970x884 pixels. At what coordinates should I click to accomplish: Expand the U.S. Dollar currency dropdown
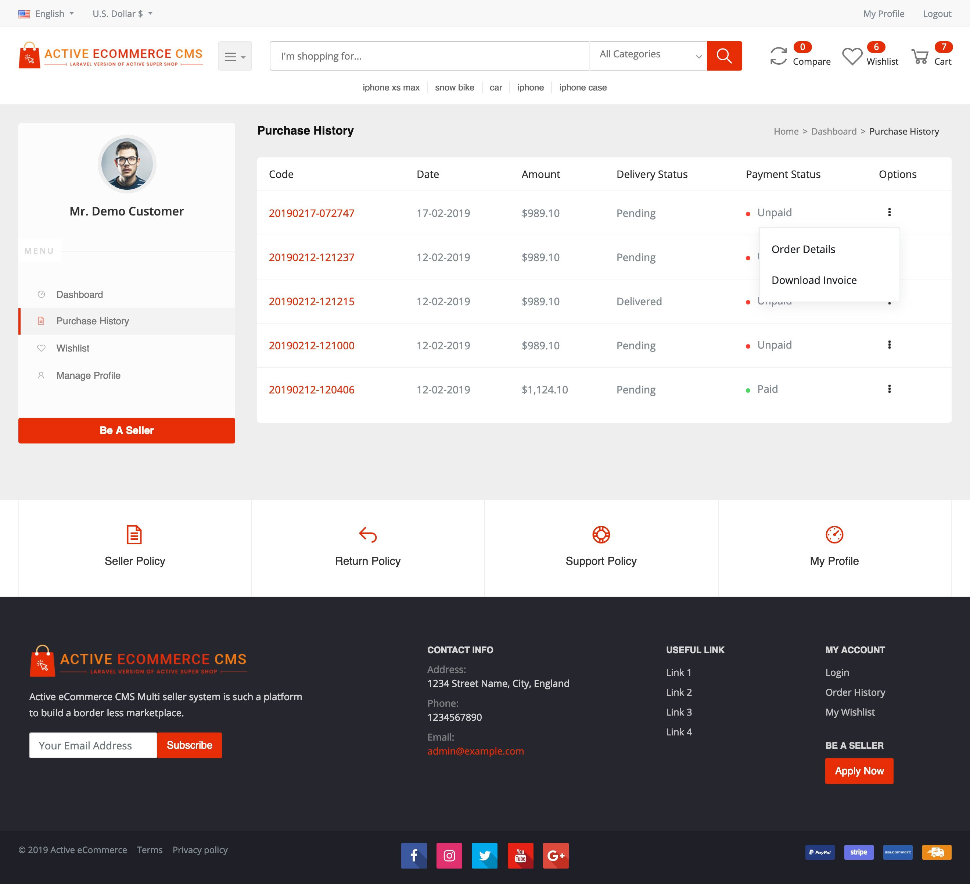(x=123, y=14)
